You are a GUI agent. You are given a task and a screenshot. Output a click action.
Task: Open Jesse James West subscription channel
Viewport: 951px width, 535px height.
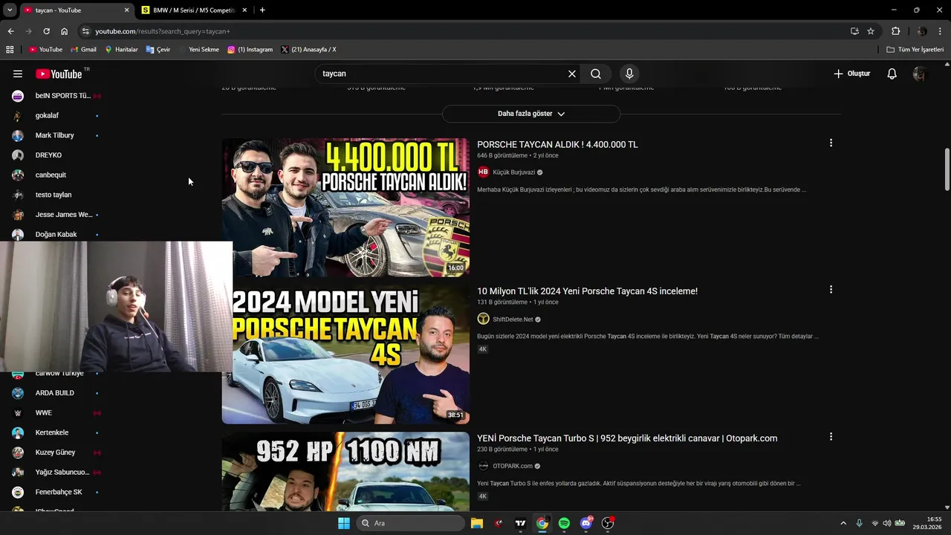click(56, 215)
